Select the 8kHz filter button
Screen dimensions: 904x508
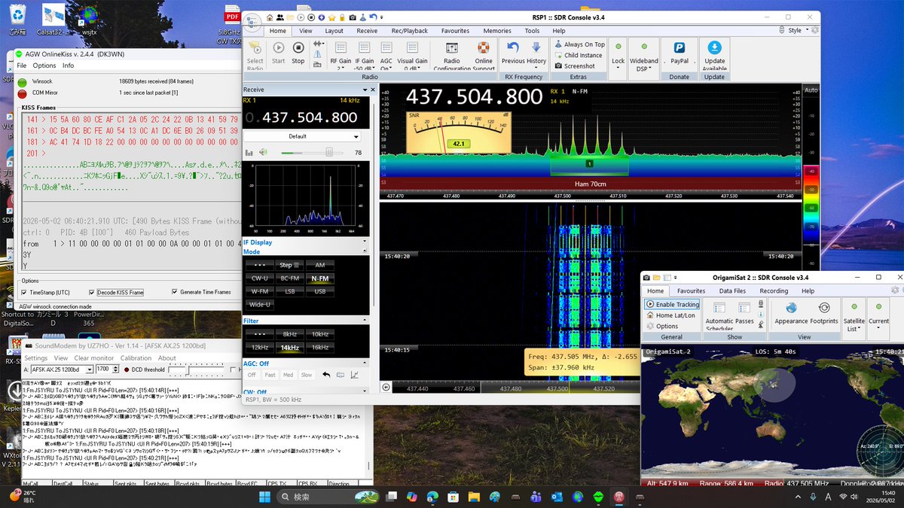pyautogui.click(x=290, y=334)
